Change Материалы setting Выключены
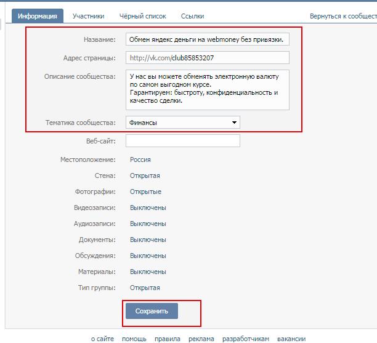 (x=148, y=272)
